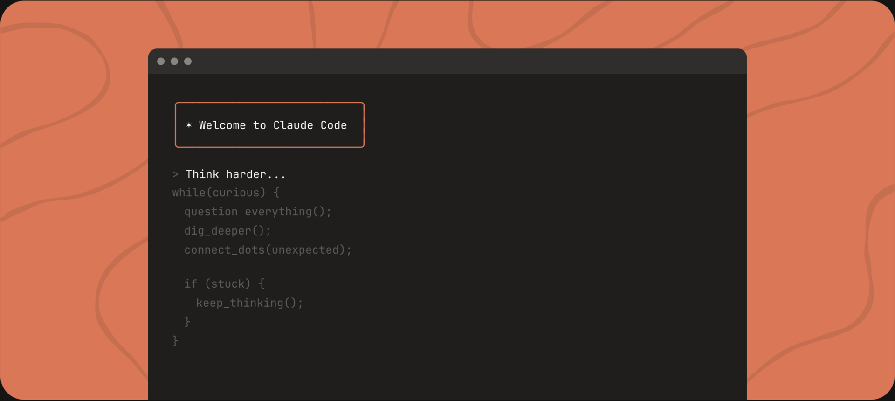
Task: Click the "unexpected" argument in connect_dots
Action: tap(305, 250)
